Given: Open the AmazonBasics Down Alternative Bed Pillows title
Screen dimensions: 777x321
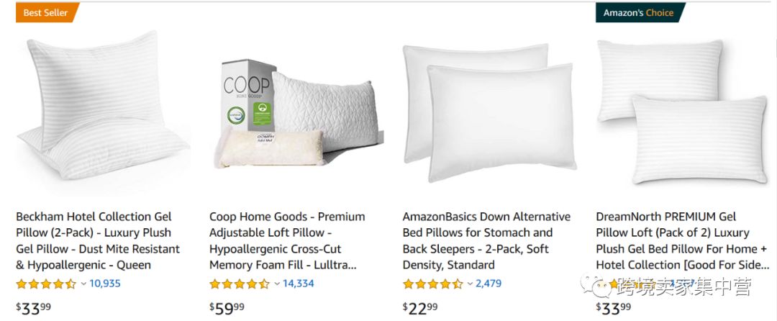Looking at the screenshot, I should tap(486, 240).
